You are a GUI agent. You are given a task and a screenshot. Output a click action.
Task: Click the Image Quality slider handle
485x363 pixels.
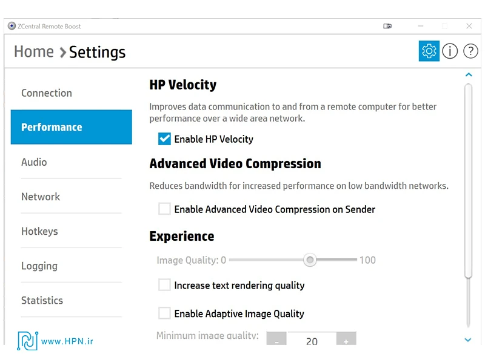[310, 260]
